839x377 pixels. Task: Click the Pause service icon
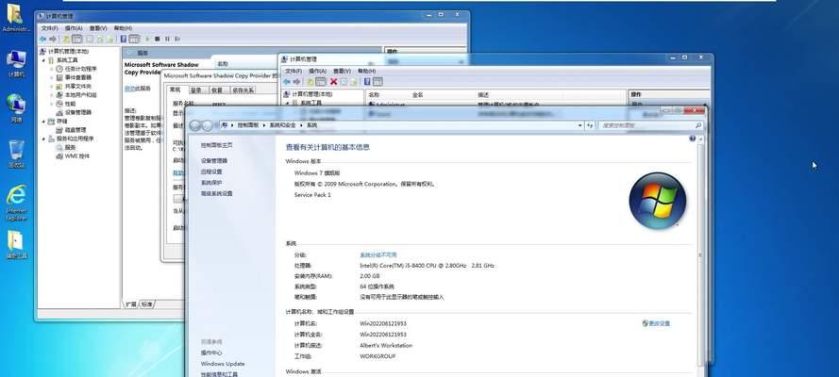pos(167,39)
